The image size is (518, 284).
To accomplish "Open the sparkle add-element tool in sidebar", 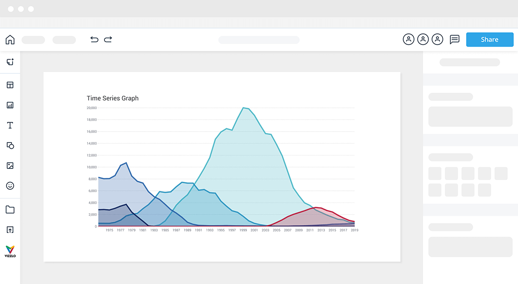I will [10, 62].
